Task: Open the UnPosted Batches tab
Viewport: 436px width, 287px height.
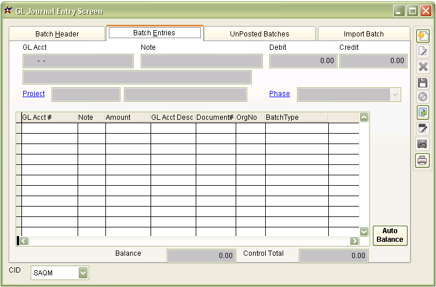Action: (x=259, y=34)
